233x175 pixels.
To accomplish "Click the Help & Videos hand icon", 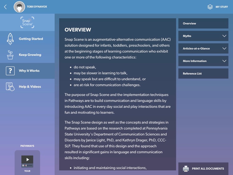I will coord(10,87).
